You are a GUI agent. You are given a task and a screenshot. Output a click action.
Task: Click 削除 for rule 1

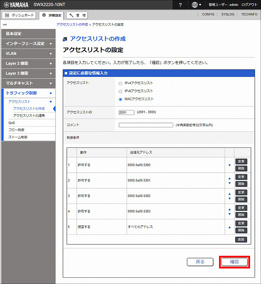click(x=241, y=168)
